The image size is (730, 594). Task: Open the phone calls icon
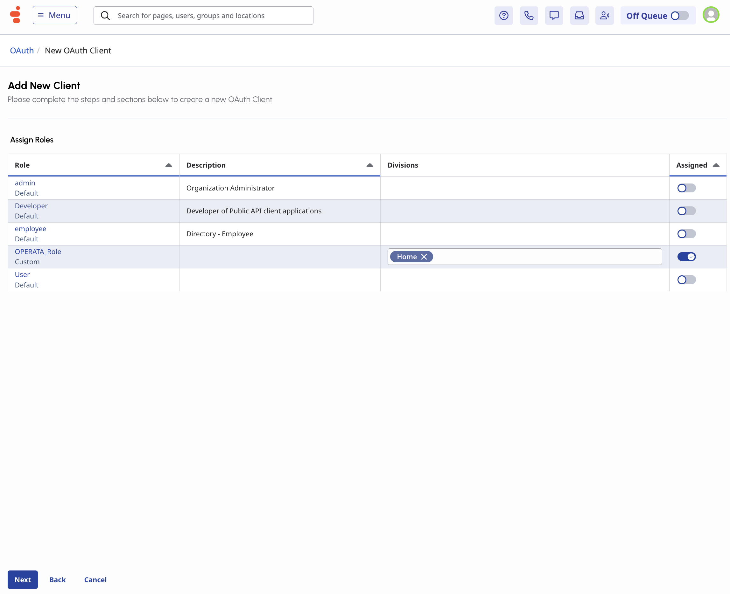pyautogui.click(x=529, y=15)
